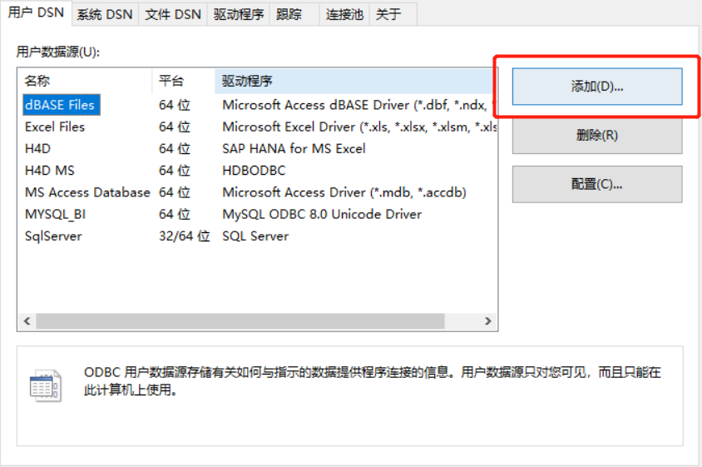The image size is (702, 467).
Task: Click the 32/64 位 platform cell
Action: point(184,236)
